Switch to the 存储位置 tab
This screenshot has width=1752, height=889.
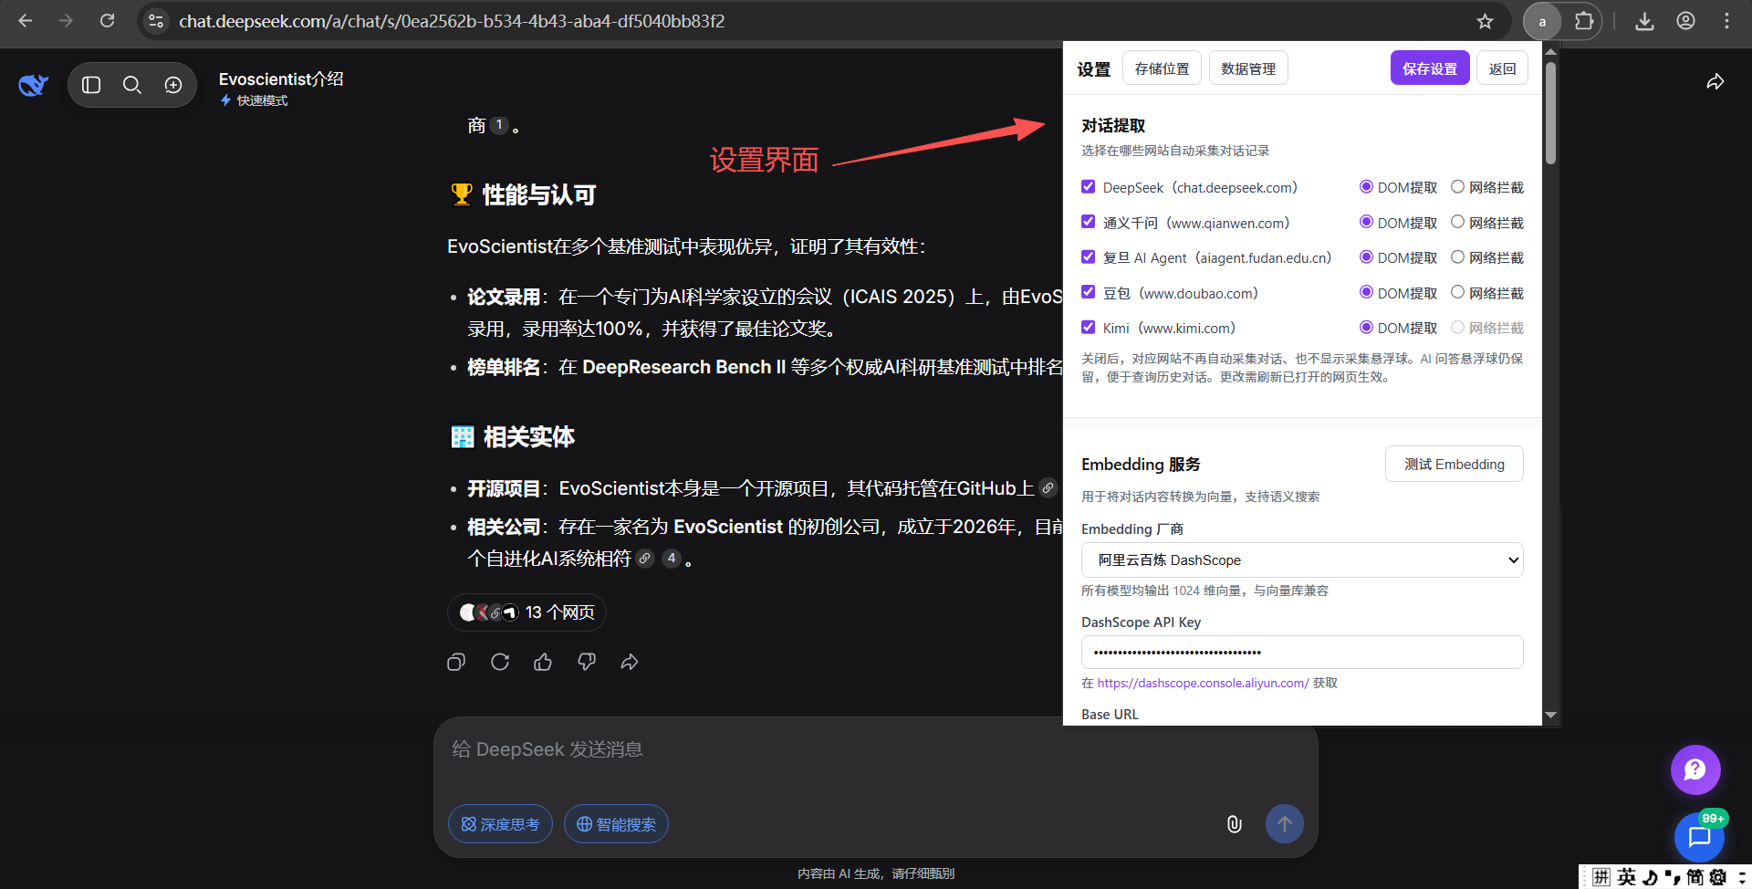coord(1162,68)
